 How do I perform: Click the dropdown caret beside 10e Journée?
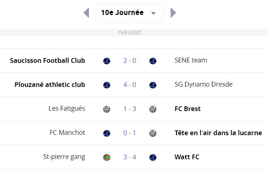pos(153,13)
